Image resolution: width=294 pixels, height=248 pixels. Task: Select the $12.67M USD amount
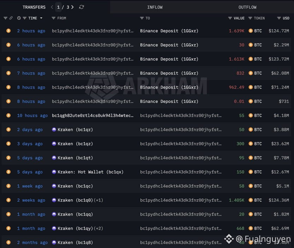(x=280, y=172)
